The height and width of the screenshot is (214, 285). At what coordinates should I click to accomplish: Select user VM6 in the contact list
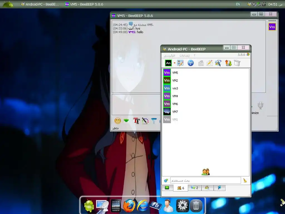coord(205,104)
